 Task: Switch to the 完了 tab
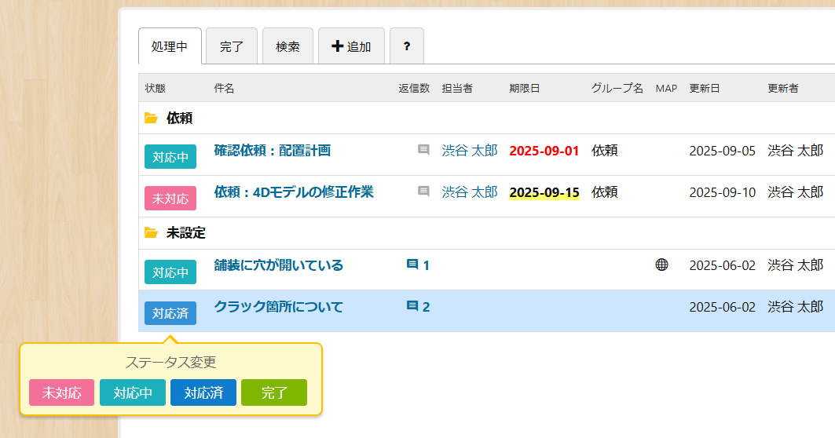pyautogui.click(x=232, y=46)
